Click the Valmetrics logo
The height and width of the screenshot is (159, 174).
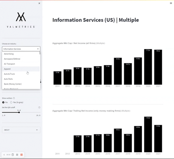21,20
